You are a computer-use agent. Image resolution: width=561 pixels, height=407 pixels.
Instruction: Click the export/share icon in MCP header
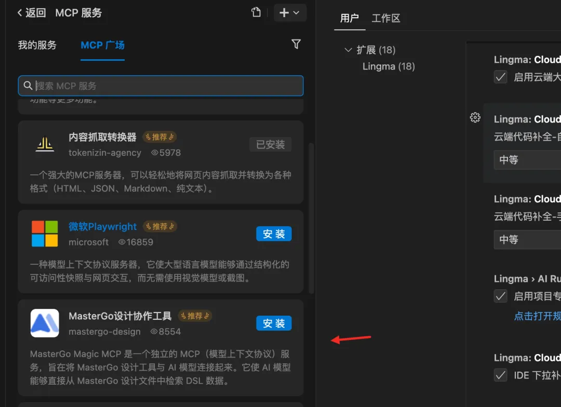point(256,12)
